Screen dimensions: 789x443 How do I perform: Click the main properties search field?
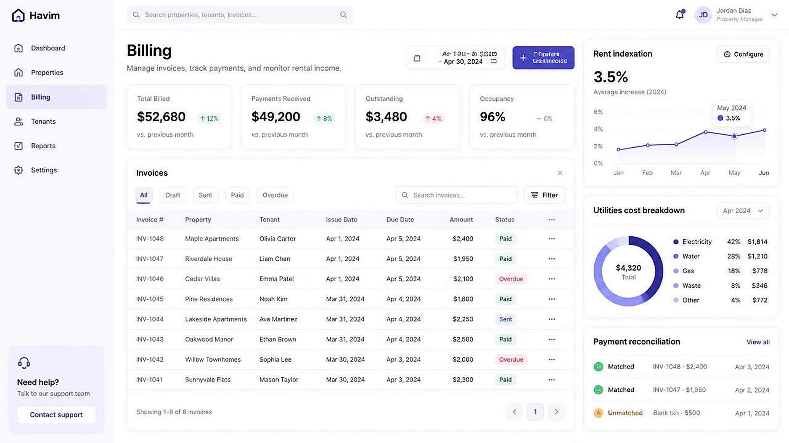[x=239, y=15]
